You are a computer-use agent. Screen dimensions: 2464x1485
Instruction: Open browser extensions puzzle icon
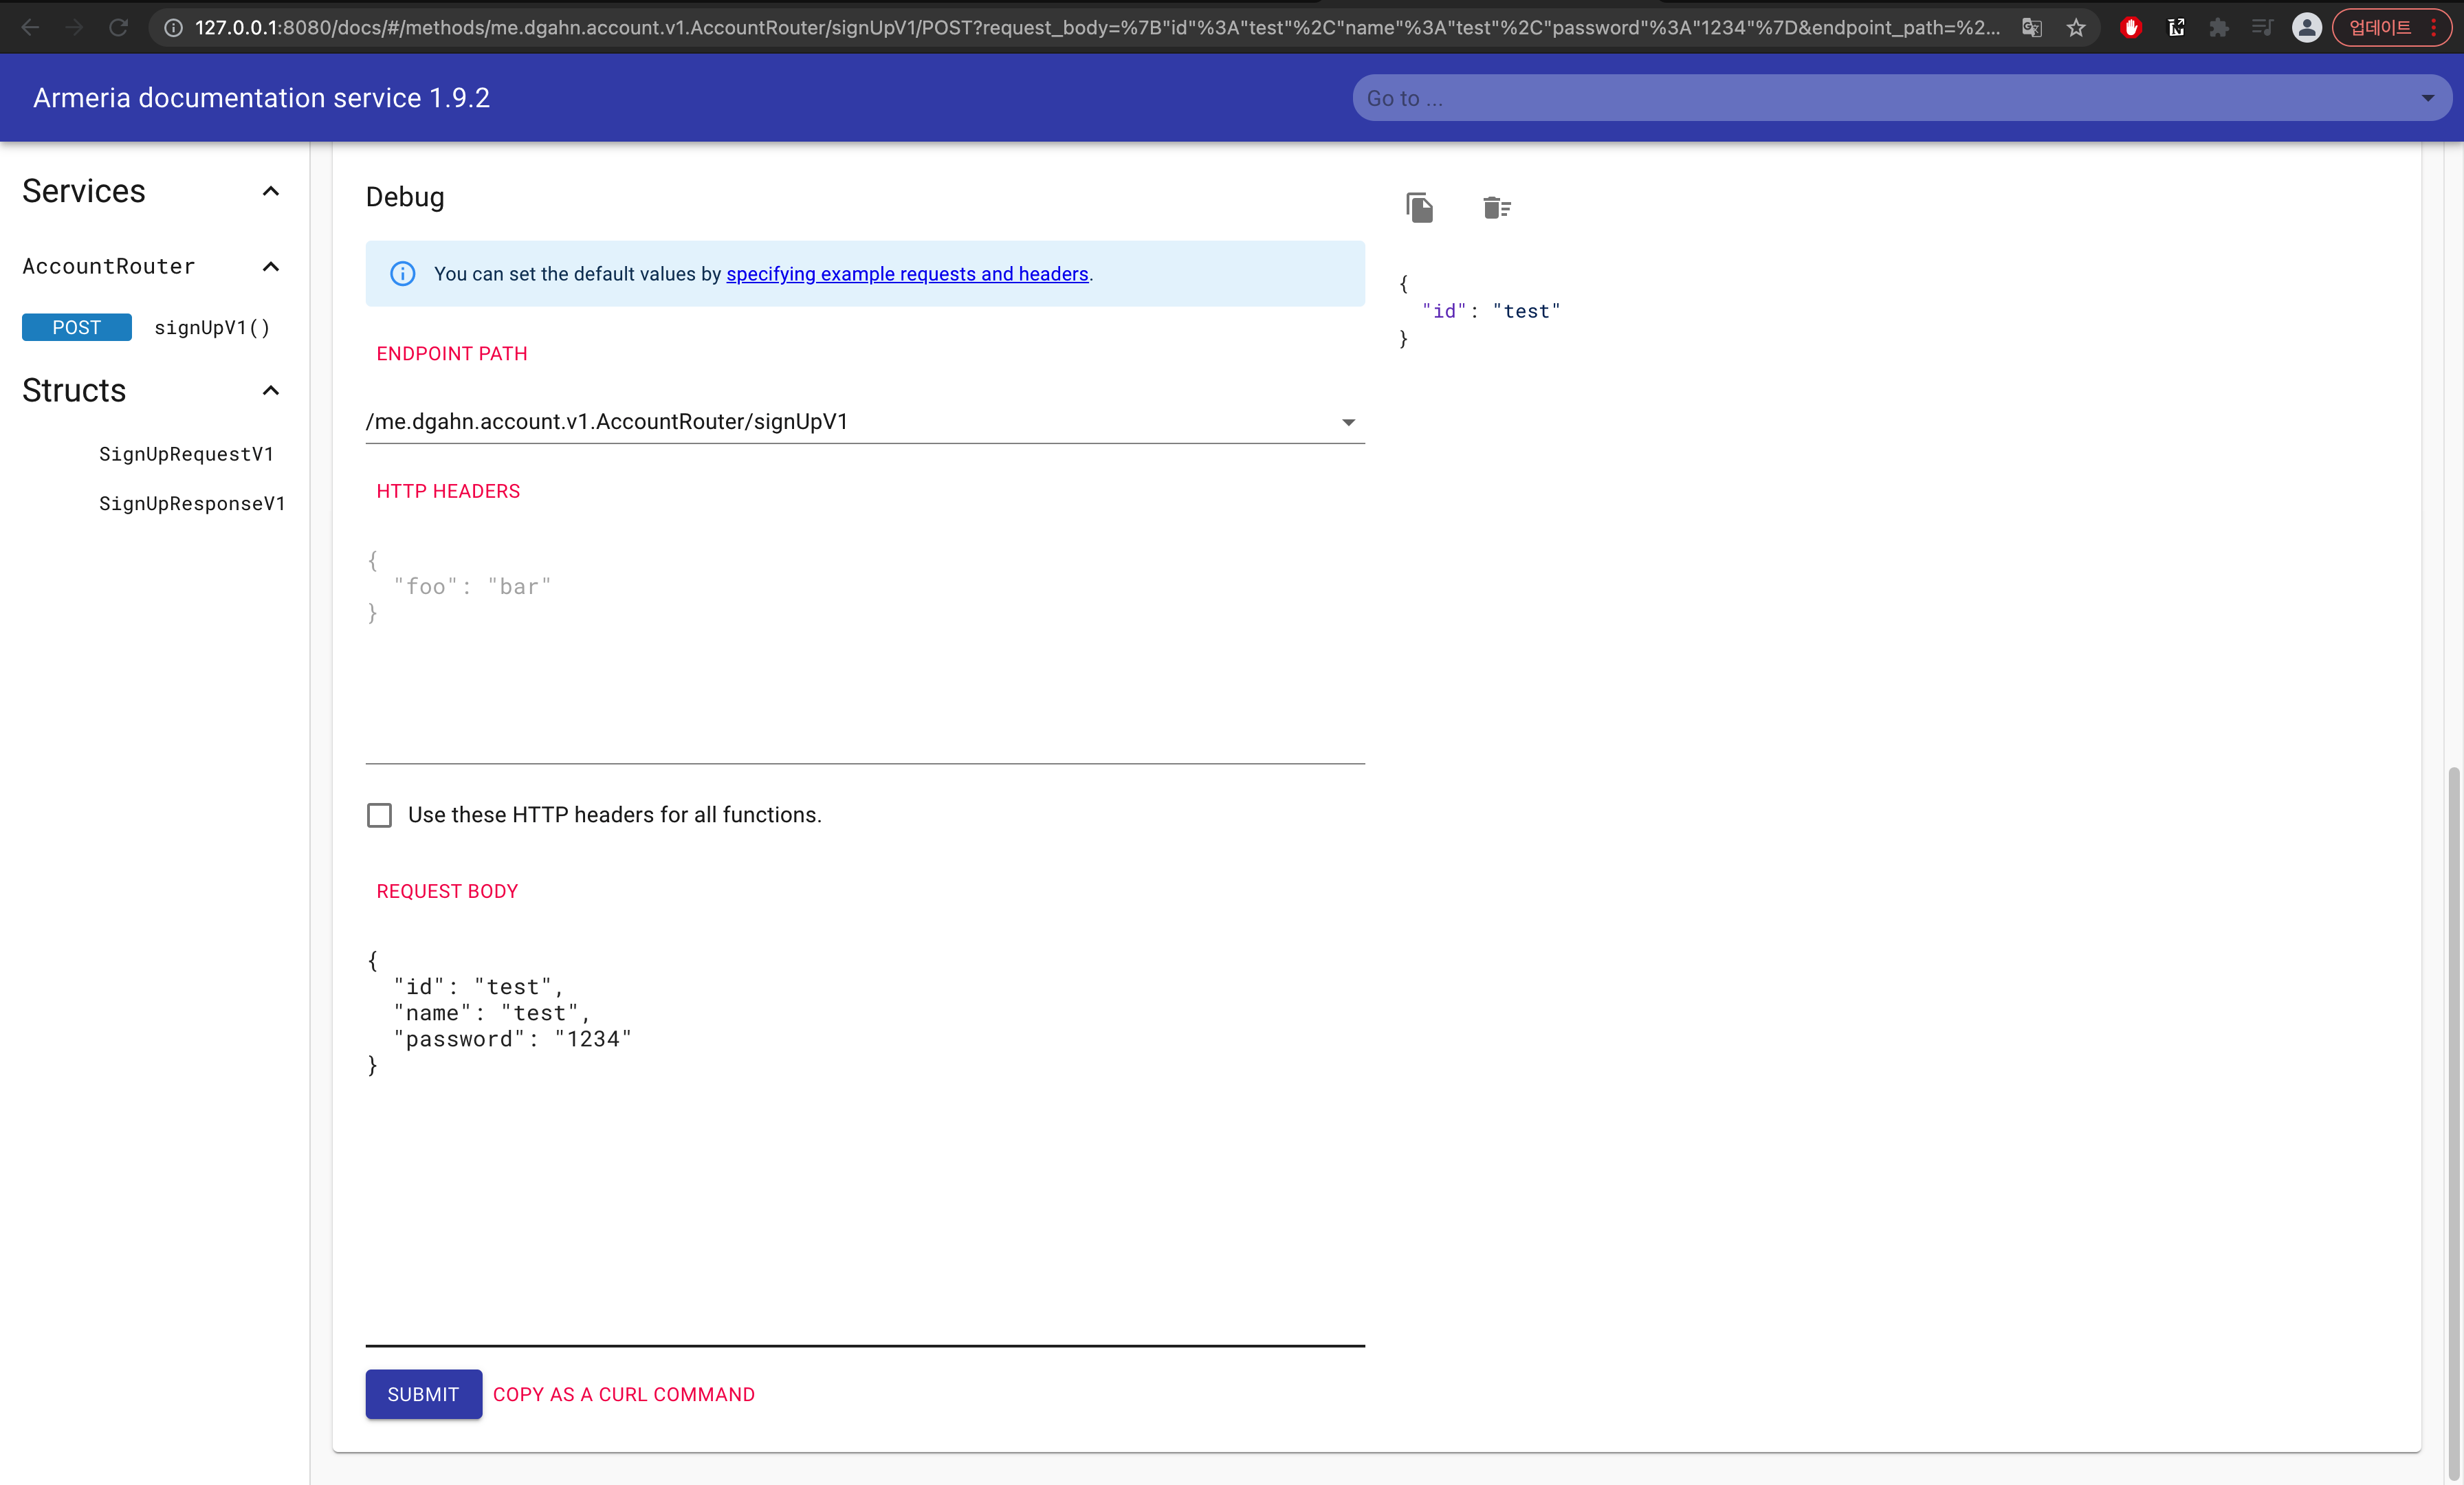click(x=2219, y=27)
